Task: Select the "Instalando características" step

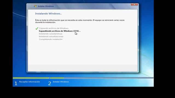Action: (51, 34)
